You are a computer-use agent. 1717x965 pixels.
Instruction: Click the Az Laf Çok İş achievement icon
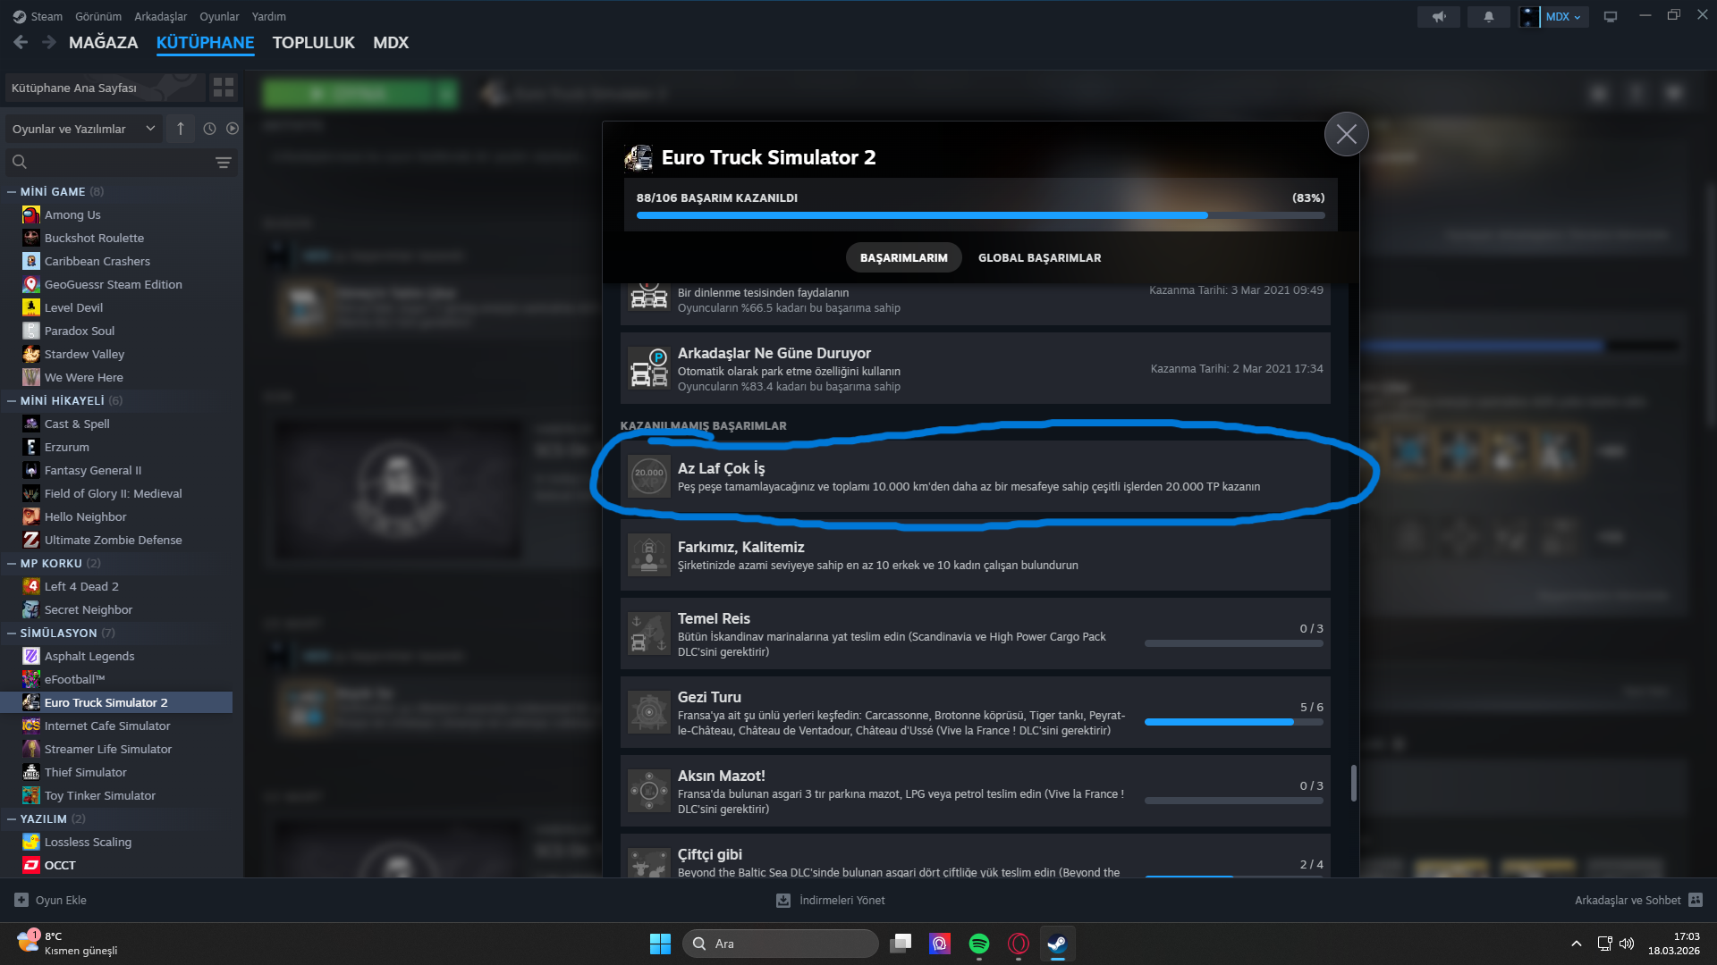pos(649,476)
